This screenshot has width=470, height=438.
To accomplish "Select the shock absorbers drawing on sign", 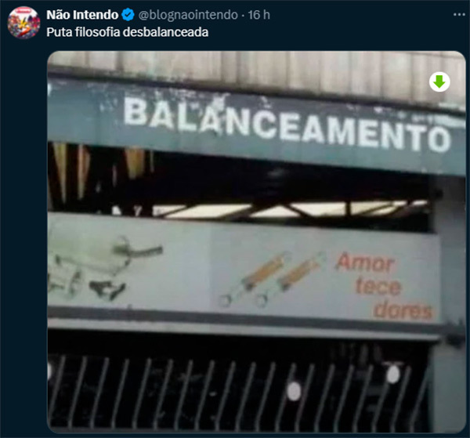I will click(x=271, y=280).
